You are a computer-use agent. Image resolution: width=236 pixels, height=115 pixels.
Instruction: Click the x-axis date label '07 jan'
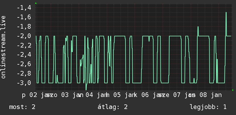184,95
